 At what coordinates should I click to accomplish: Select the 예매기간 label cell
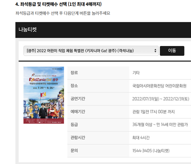pos(98,112)
